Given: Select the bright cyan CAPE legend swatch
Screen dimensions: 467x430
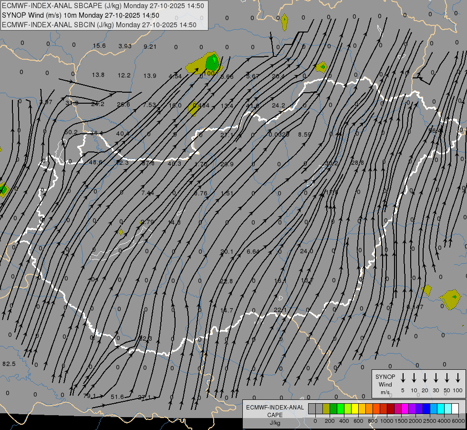Looking at the screenshot, I should point(440,409).
